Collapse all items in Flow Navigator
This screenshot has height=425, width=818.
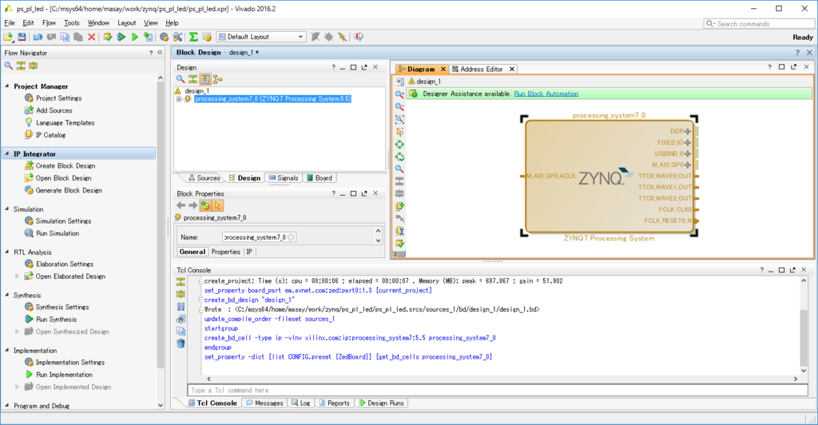[x=21, y=66]
